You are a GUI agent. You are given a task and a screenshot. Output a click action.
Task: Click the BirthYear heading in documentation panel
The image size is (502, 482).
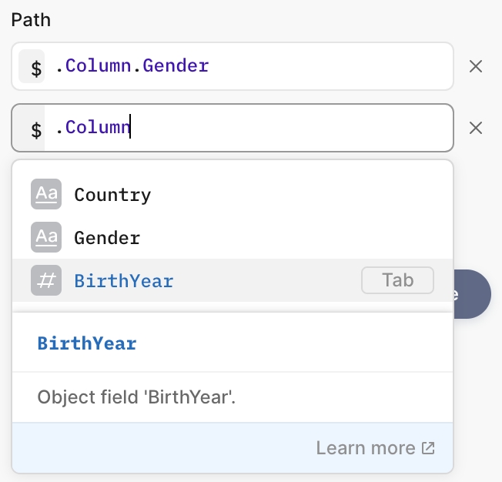point(87,343)
